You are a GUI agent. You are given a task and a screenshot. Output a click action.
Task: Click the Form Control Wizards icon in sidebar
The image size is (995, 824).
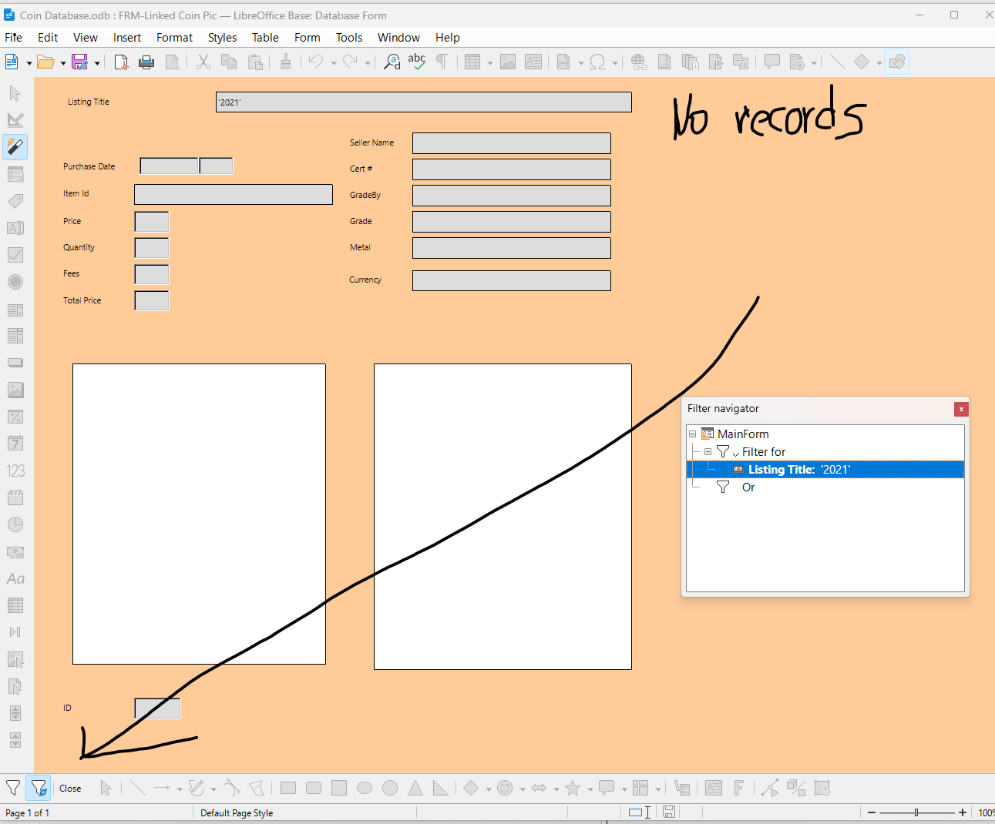(x=15, y=146)
